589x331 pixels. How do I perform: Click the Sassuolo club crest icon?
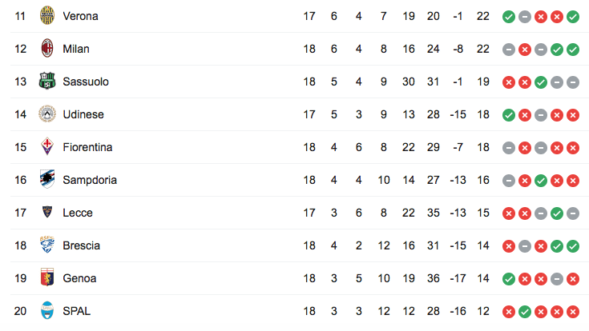point(47,82)
